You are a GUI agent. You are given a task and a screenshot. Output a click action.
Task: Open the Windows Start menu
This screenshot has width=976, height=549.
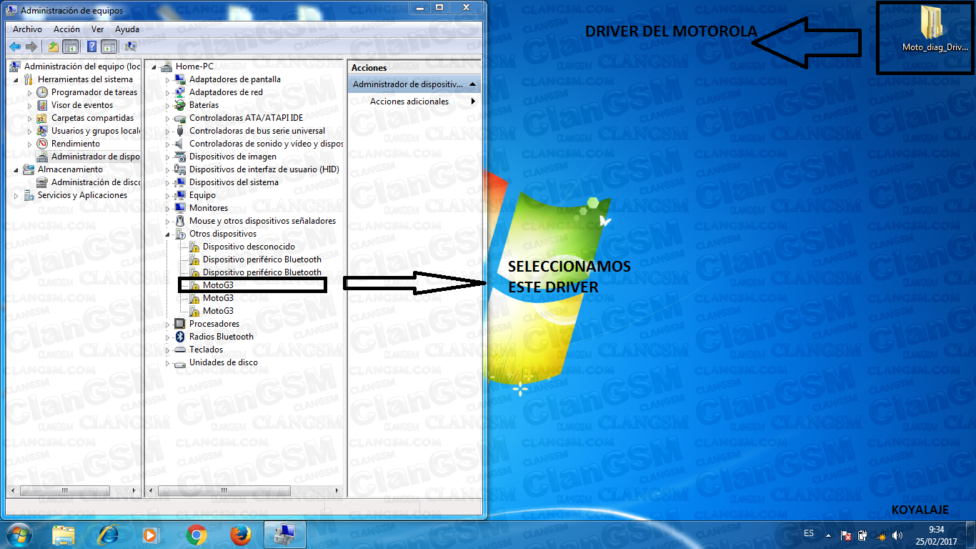point(19,535)
